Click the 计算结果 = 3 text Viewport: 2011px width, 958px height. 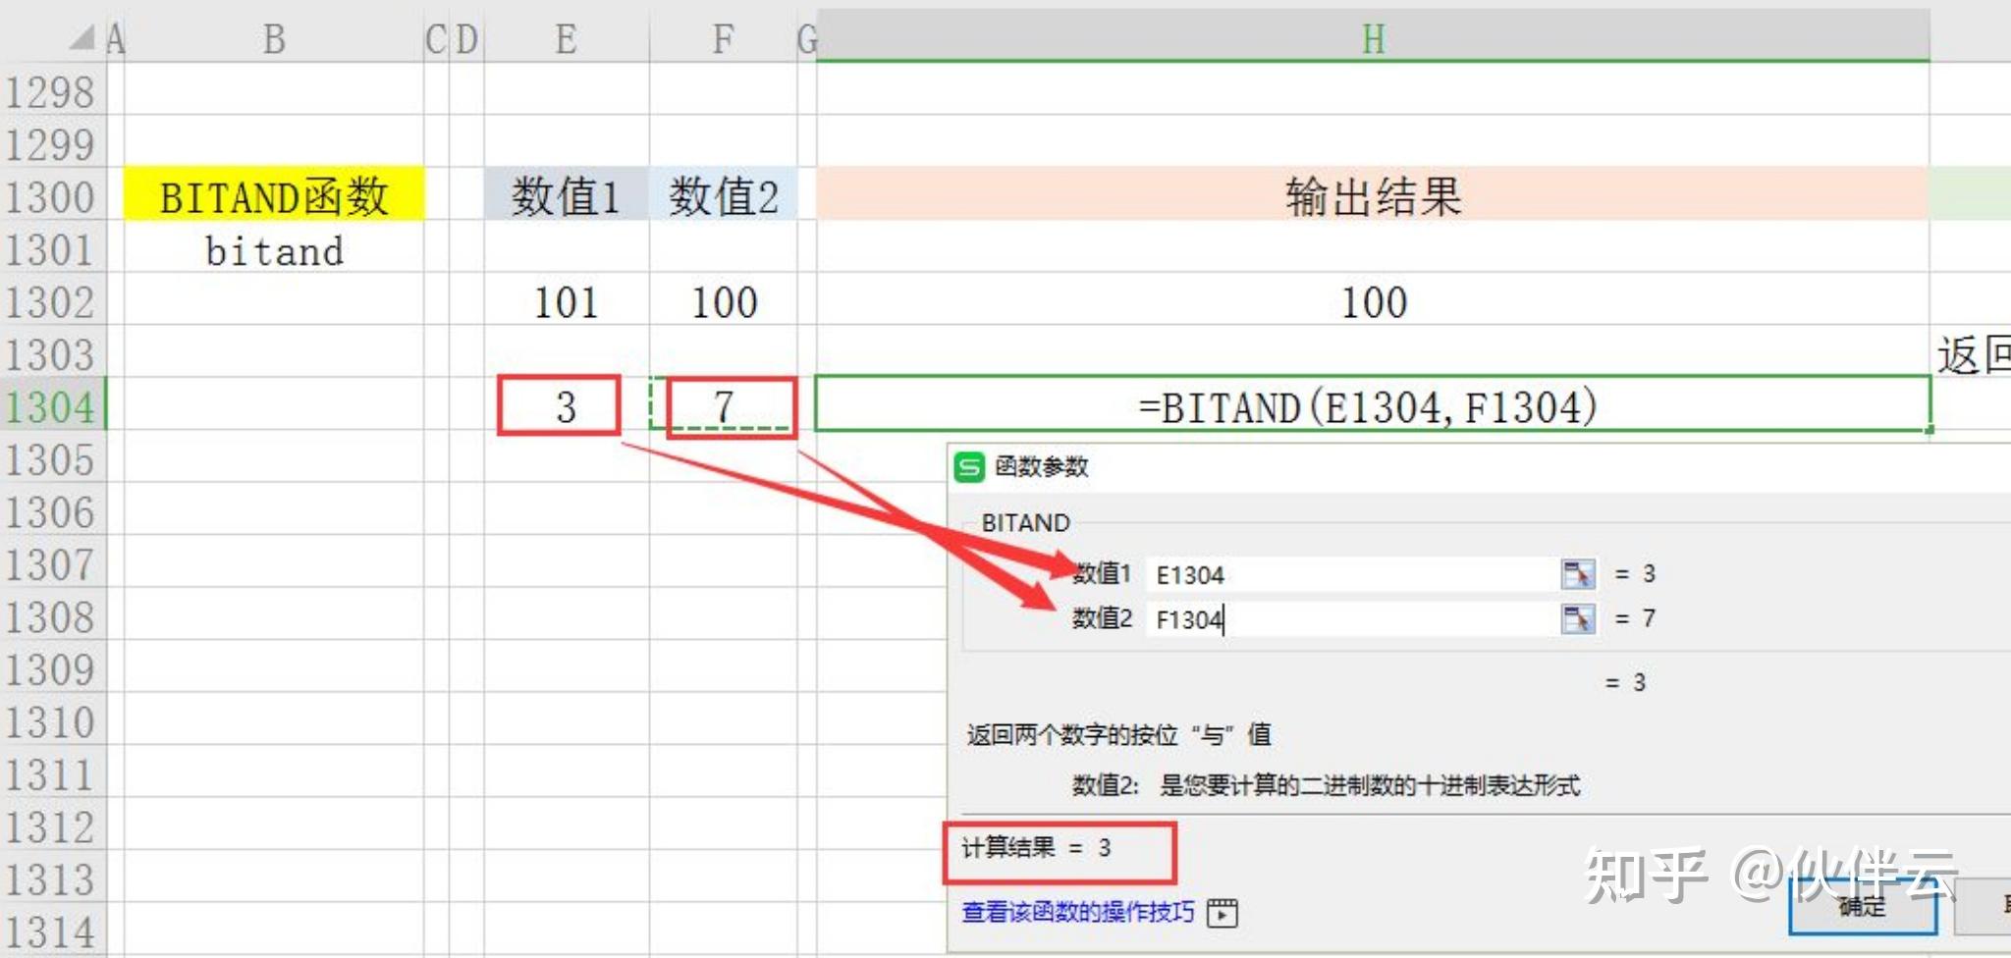pyautogui.click(x=1036, y=848)
